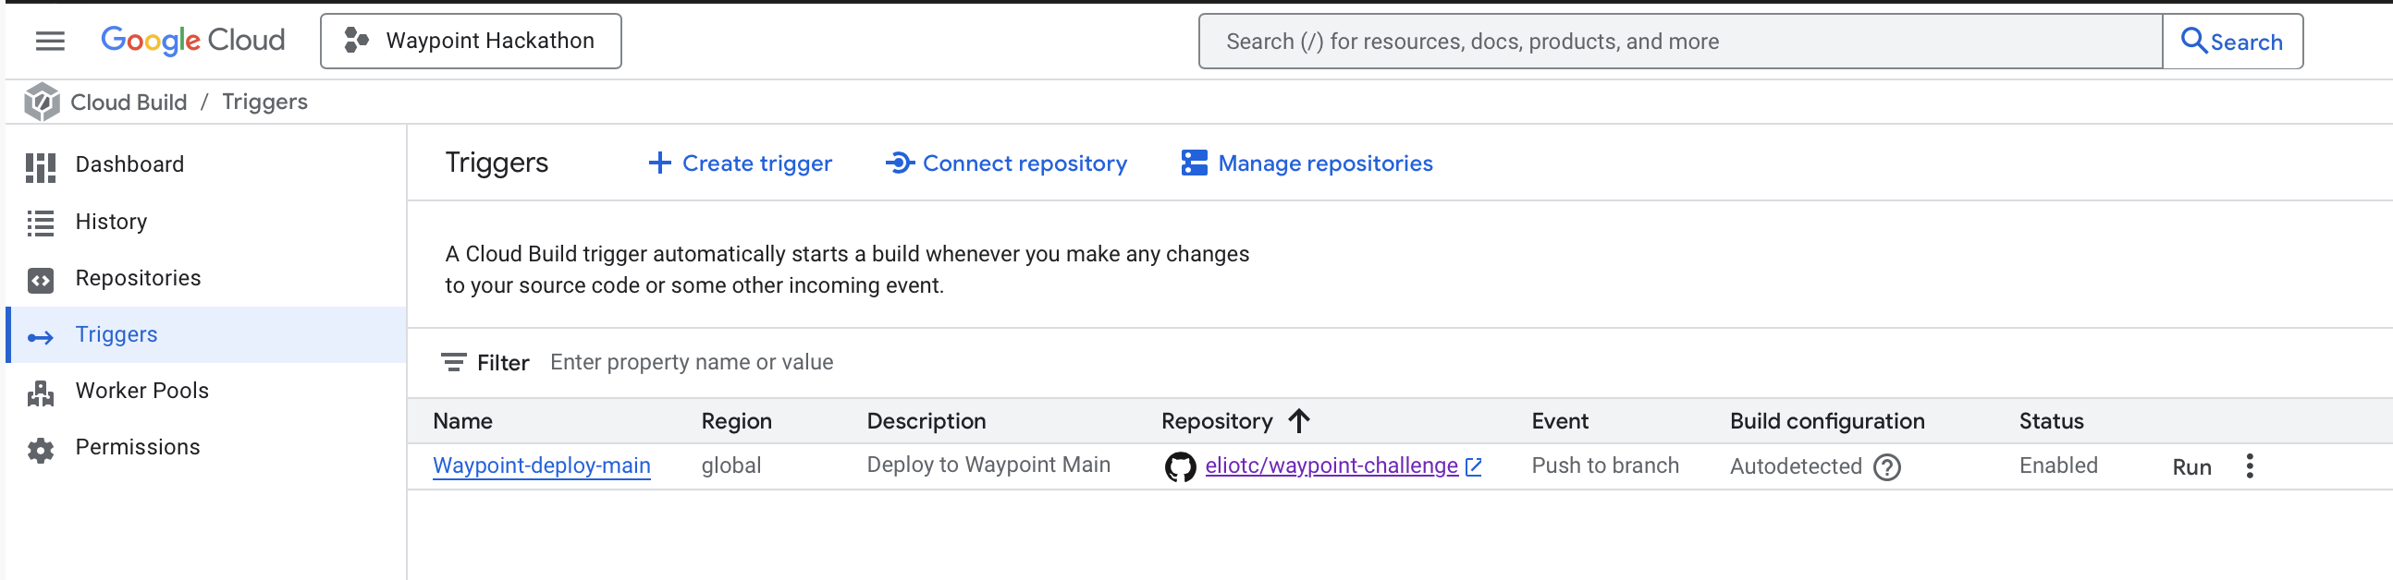Click the Repository sort arrow
This screenshot has height=580, width=2393.
[x=1299, y=421]
